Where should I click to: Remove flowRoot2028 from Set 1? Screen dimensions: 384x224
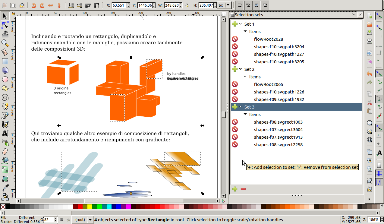point(235,39)
